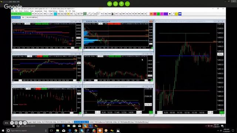Screen dimensions: 237x133
Task: Click price 1490.0 on large chart scale
Action: (220, 74)
